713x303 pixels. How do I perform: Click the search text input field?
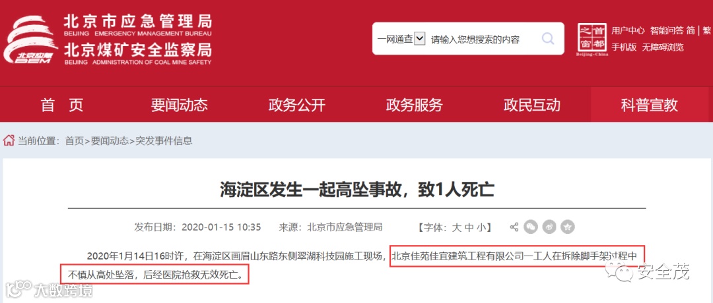tap(483, 39)
